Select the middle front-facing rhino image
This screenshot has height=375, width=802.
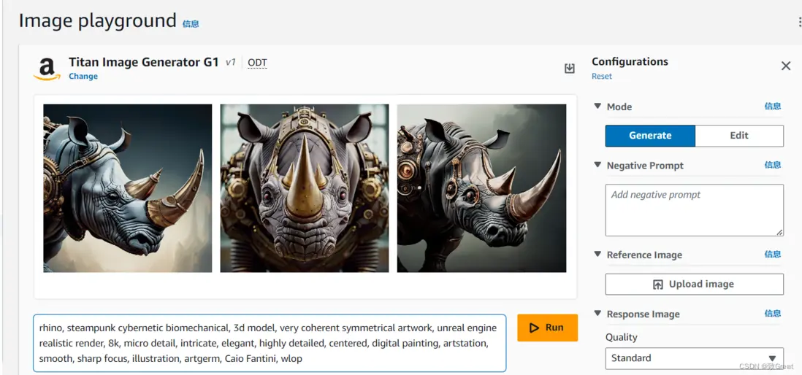pyautogui.click(x=305, y=188)
